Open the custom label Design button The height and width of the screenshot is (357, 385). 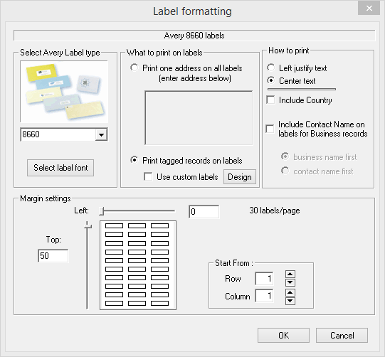[x=240, y=177]
